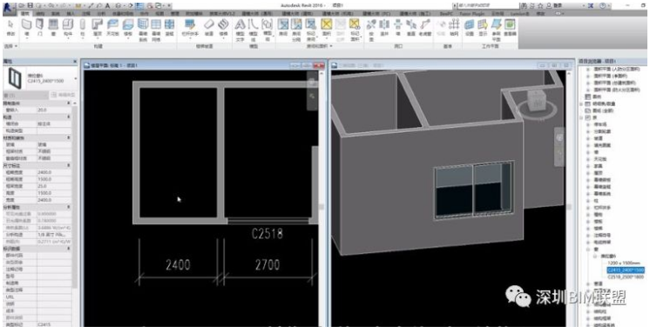
Task: Click the Text A icon in the quick access toolbar
Action: (x=107, y=6)
